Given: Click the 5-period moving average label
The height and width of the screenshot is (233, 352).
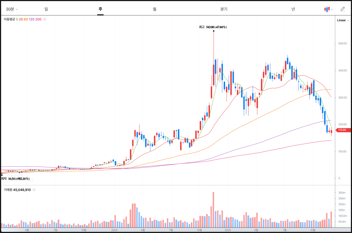Looking at the screenshot, I should pyautogui.click(x=17, y=19).
